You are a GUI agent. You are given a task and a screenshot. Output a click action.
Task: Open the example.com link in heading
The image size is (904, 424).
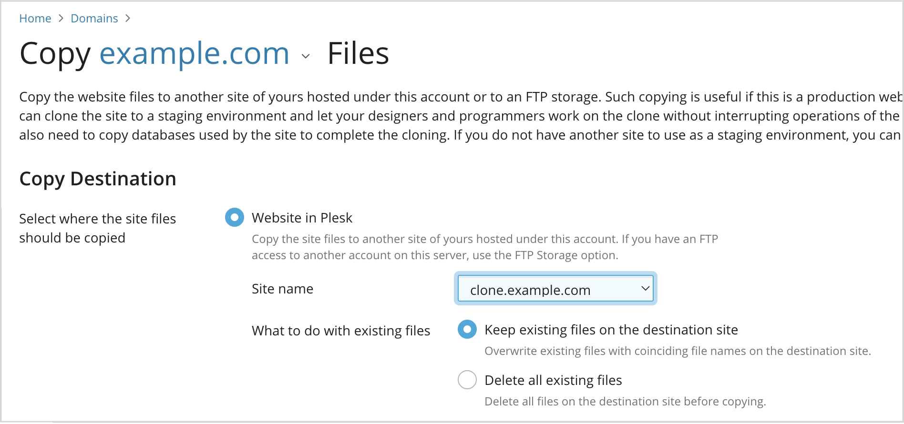tap(195, 53)
